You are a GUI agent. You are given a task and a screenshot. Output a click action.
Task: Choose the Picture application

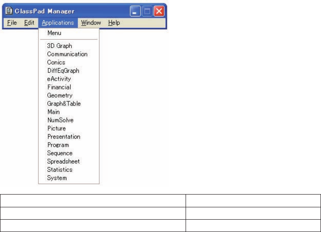pos(69,128)
